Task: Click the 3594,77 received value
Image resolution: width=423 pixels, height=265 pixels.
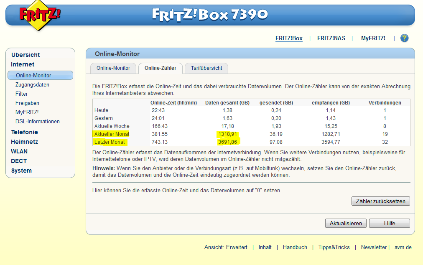Action: (x=331, y=142)
